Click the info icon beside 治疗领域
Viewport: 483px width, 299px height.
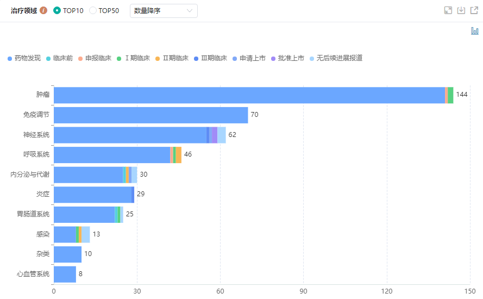43,10
